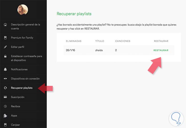Viewport: 186px width, 128px height.
Task: Click the clock icon for Recibos
Action: [x=5, y=106]
